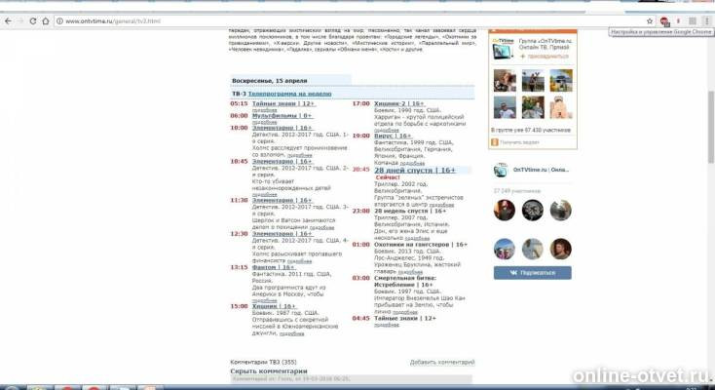This screenshot has width=715, height=390.
Task: Open 'OnTVtime.ru | Онла...' VK group title
Action: (x=541, y=170)
